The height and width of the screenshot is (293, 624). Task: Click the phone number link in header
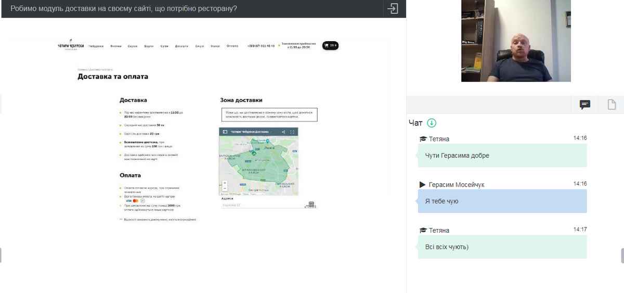tap(261, 46)
